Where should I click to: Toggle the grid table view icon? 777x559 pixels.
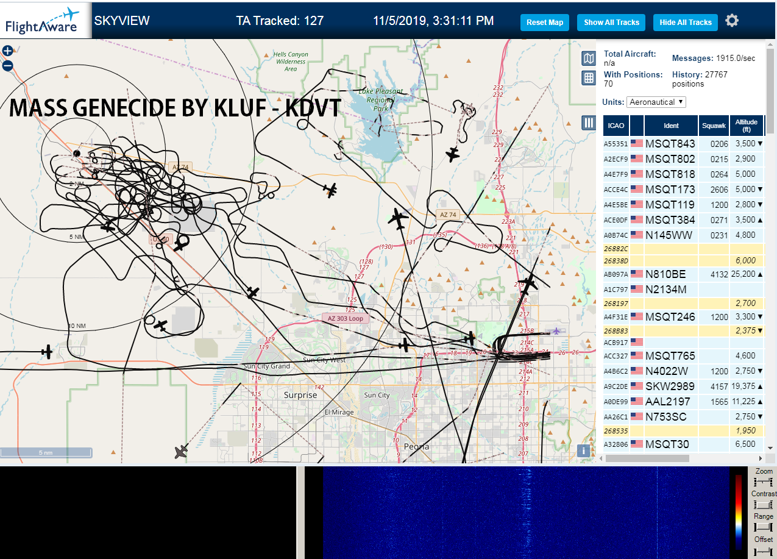click(589, 78)
